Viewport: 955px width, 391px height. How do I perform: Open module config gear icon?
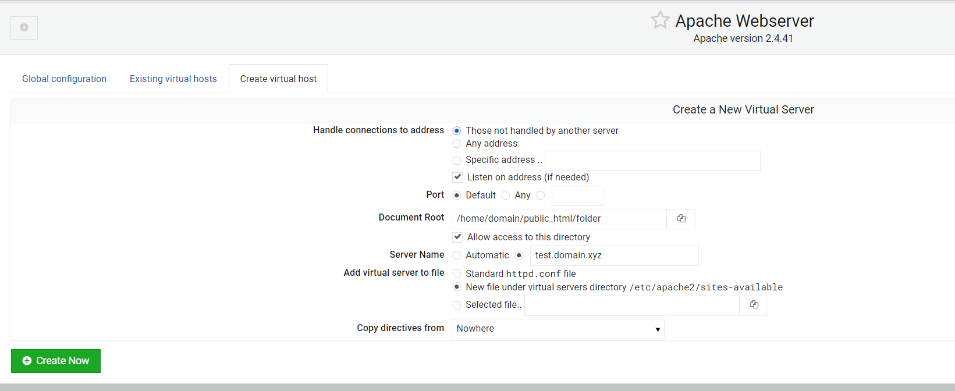(24, 27)
